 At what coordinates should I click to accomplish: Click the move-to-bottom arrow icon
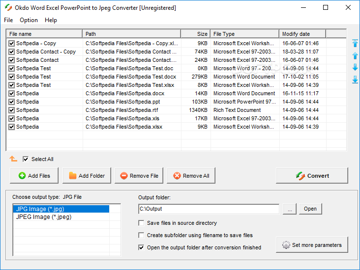[355, 80]
